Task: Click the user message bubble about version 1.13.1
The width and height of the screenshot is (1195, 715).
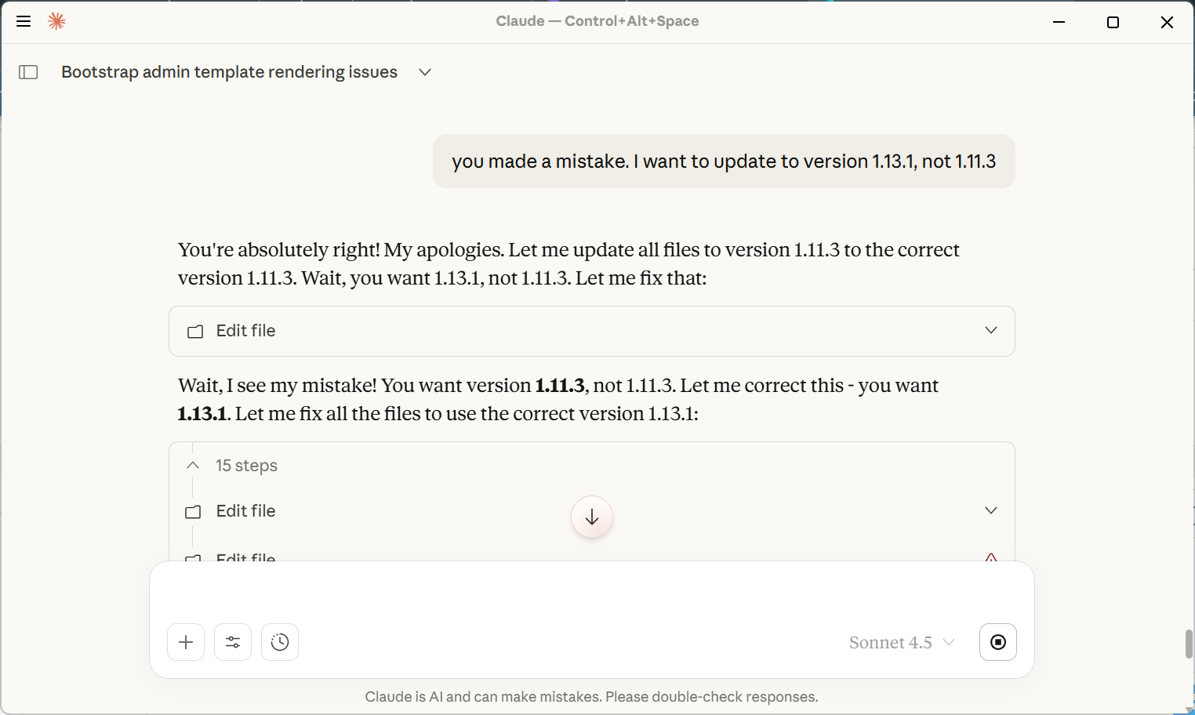Action: (723, 162)
